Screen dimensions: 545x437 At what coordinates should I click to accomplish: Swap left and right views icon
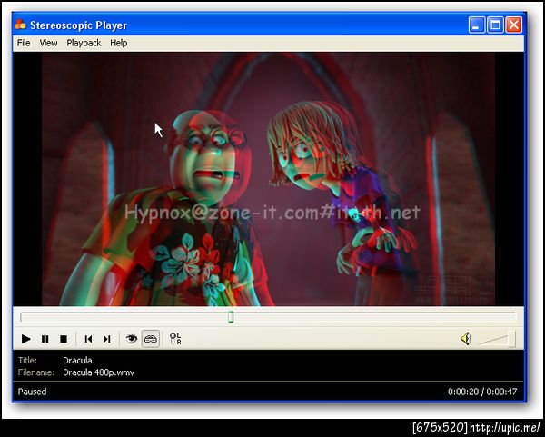tap(175, 338)
